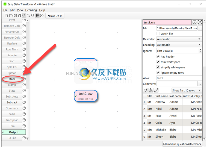Increase the Ignore first rows stepper

tap(200, 50)
